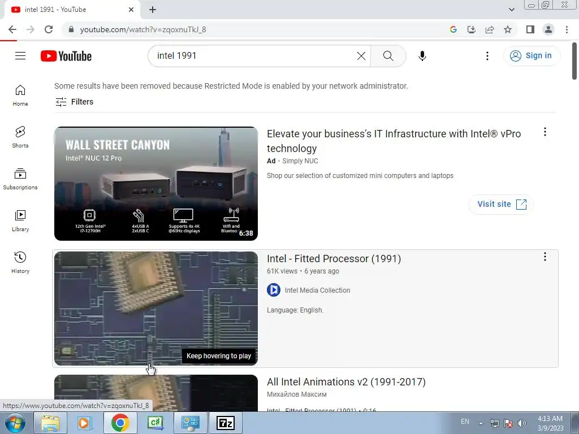This screenshot has height=434, width=579.
Task: Click the Visit site button
Action: pyautogui.click(x=501, y=204)
